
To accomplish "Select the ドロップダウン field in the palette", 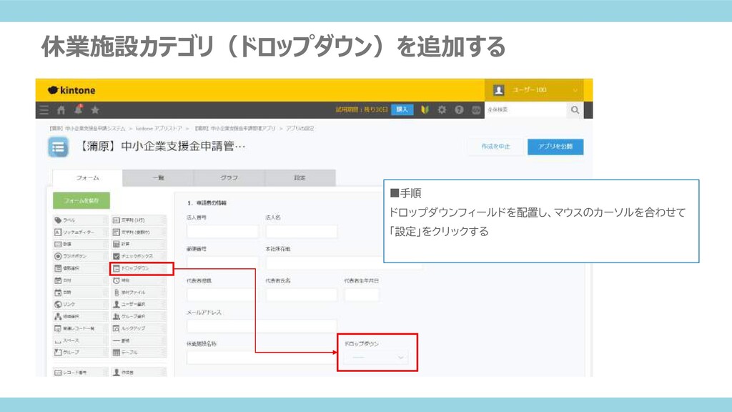I will (142, 268).
